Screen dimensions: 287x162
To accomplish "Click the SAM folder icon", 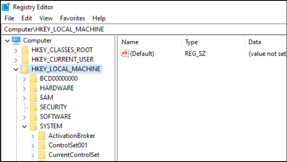I will 33,98.
